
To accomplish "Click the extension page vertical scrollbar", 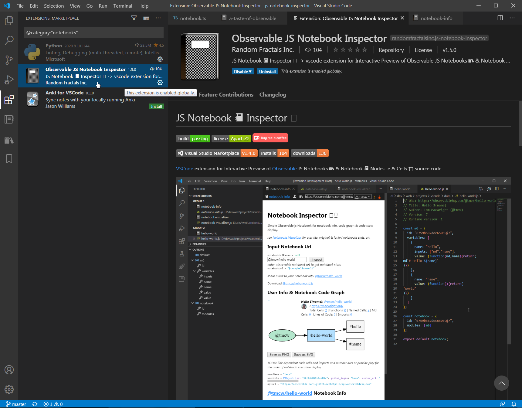I will [520, 124].
